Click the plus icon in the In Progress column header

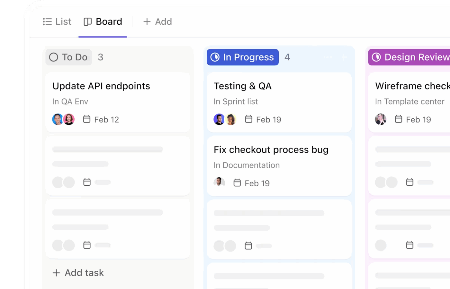(343, 57)
